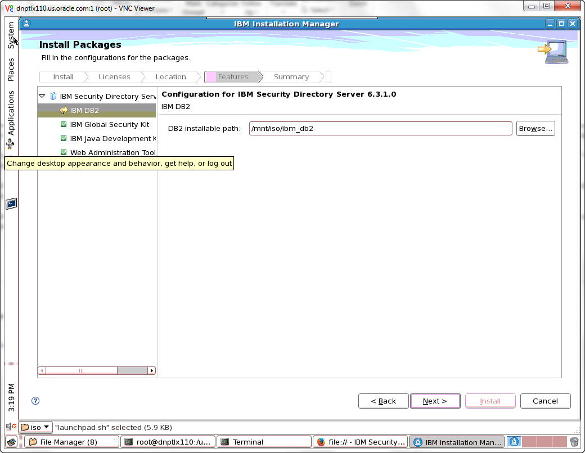Click the Configuration for IBM Security Directory Server heading
This screenshot has height=453, width=585.
(x=278, y=94)
